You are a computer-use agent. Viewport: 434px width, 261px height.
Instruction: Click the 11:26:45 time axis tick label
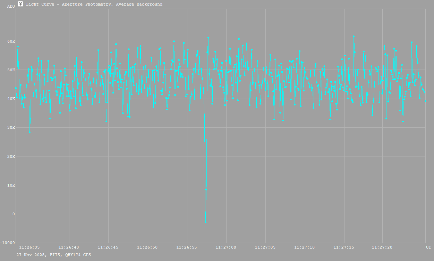click(x=108, y=247)
